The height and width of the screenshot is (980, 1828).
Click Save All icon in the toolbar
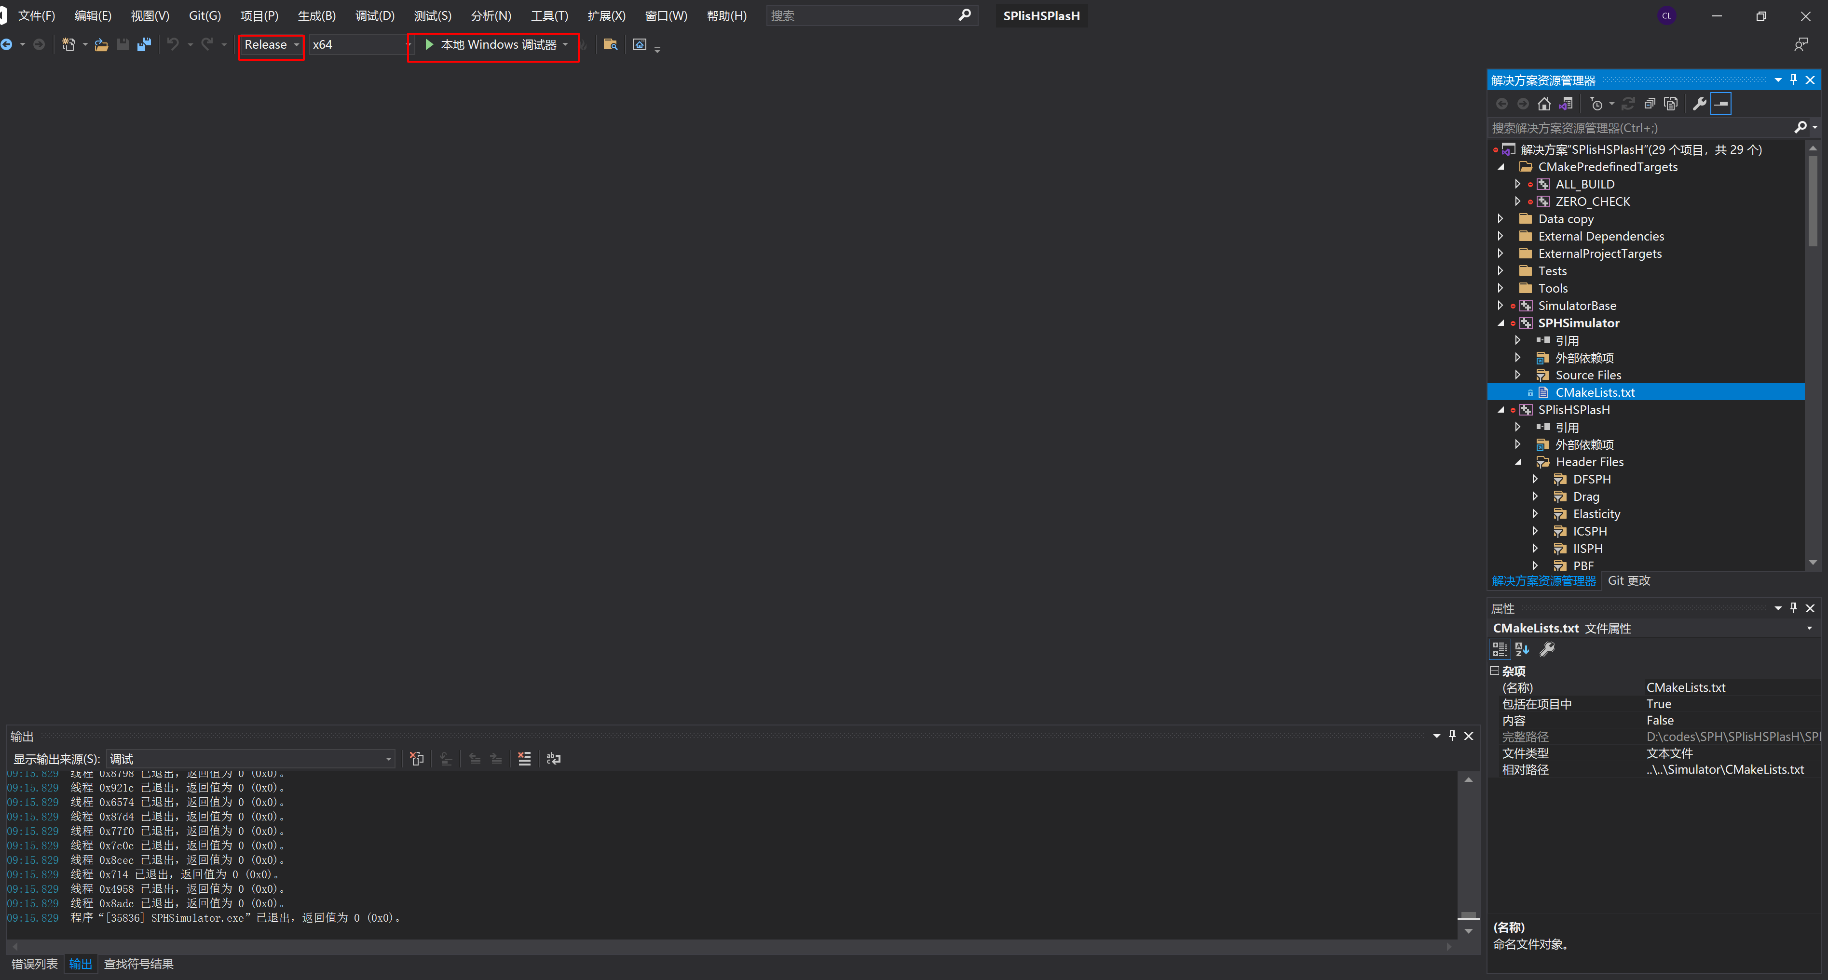tap(144, 45)
